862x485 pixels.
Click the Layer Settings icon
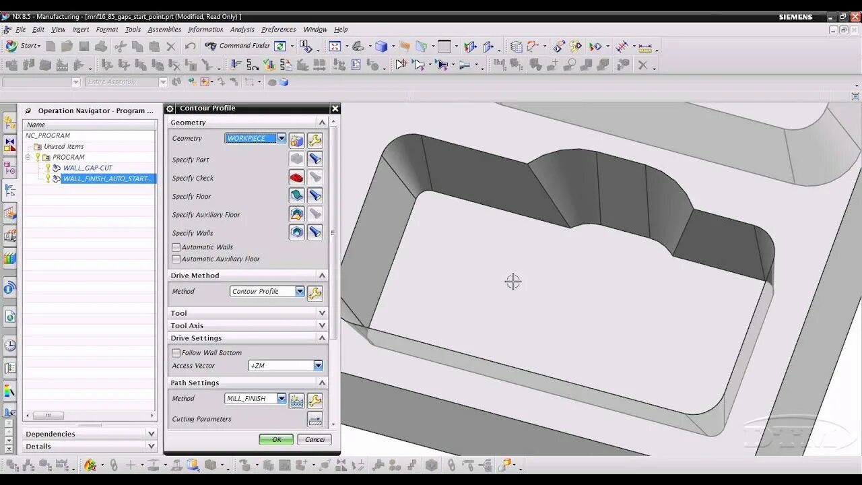tap(516, 46)
